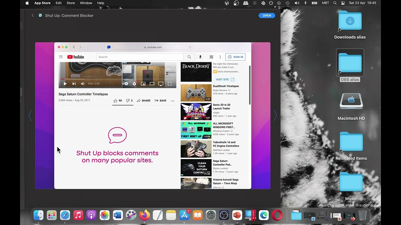
Task: Open Launchpad from the Dock
Action: [x=52, y=215]
